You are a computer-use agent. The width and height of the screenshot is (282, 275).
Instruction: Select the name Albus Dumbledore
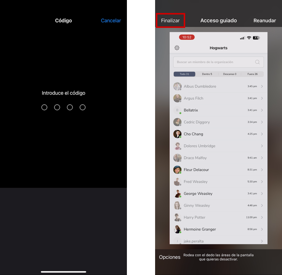pyautogui.click(x=200, y=86)
